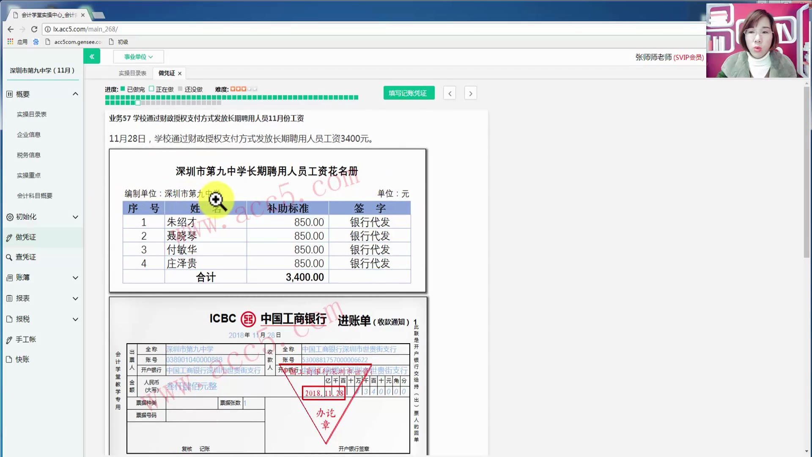Click the browser reload icon
The width and height of the screenshot is (812, 457).
(34, 29)
